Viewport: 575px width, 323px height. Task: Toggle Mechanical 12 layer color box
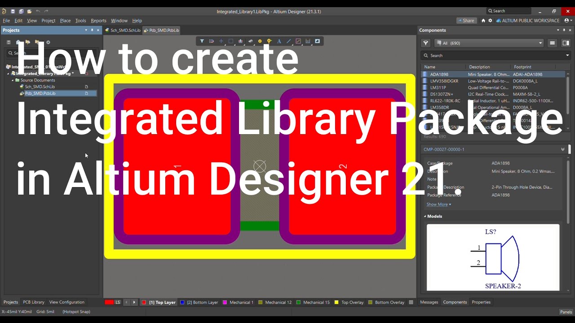pyautogui.click(x=261, y=302)
